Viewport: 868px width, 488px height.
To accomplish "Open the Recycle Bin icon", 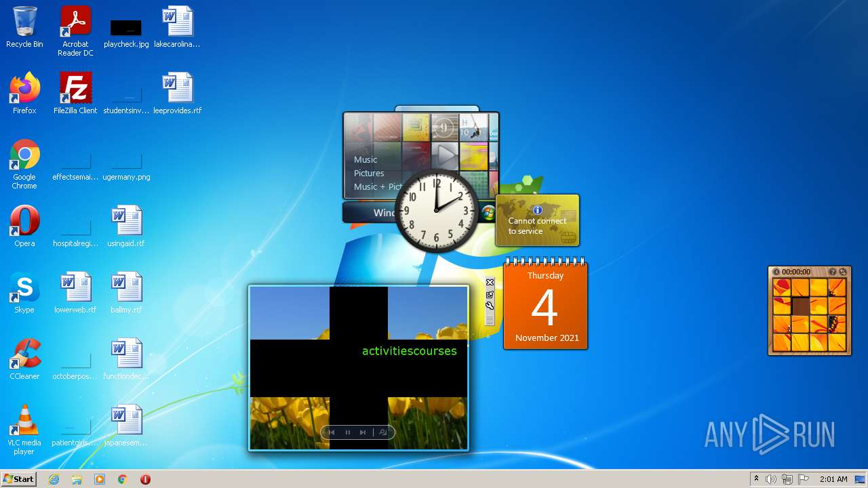I will tap(24, 27).
